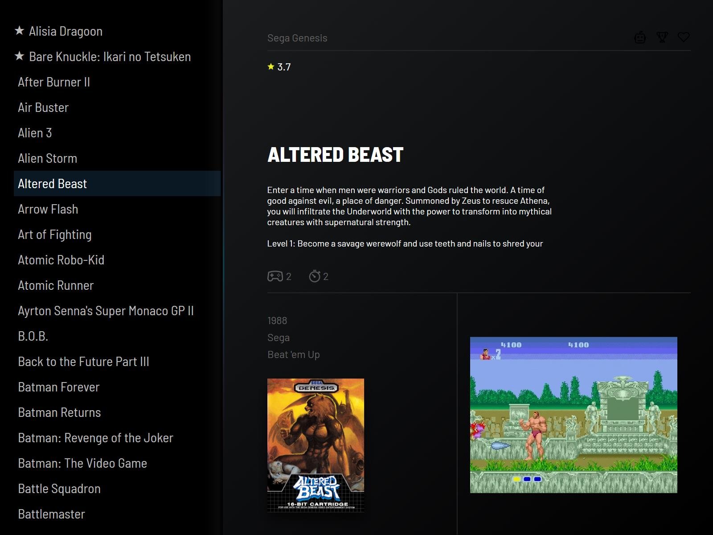The width and height of the screenshot is (713, 535).
Task: Click the Level 1 description line
Action: (x=405, y=243)
